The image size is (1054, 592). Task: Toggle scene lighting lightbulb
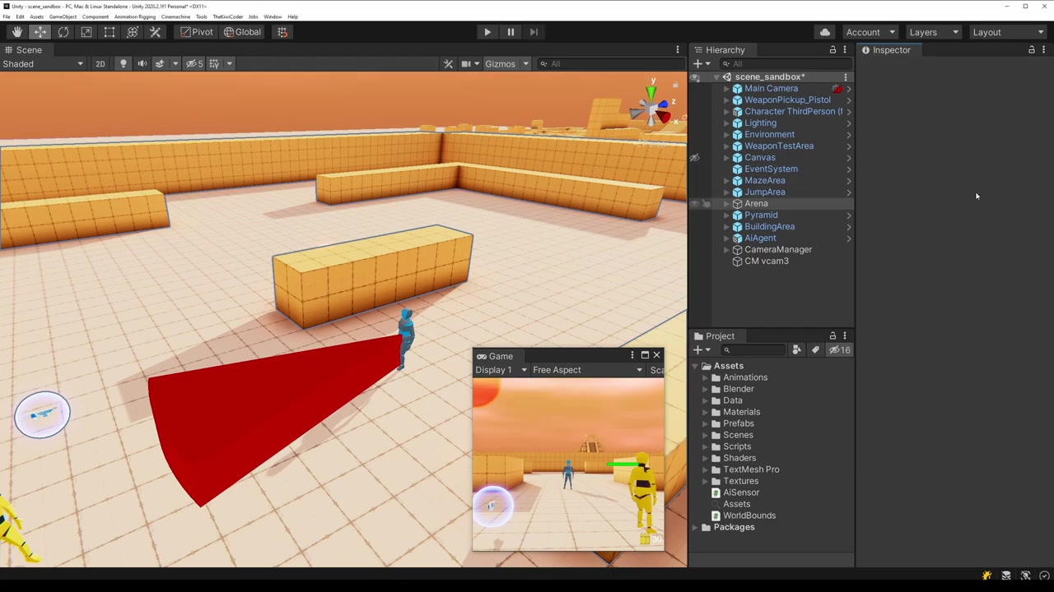coord(124,64)
